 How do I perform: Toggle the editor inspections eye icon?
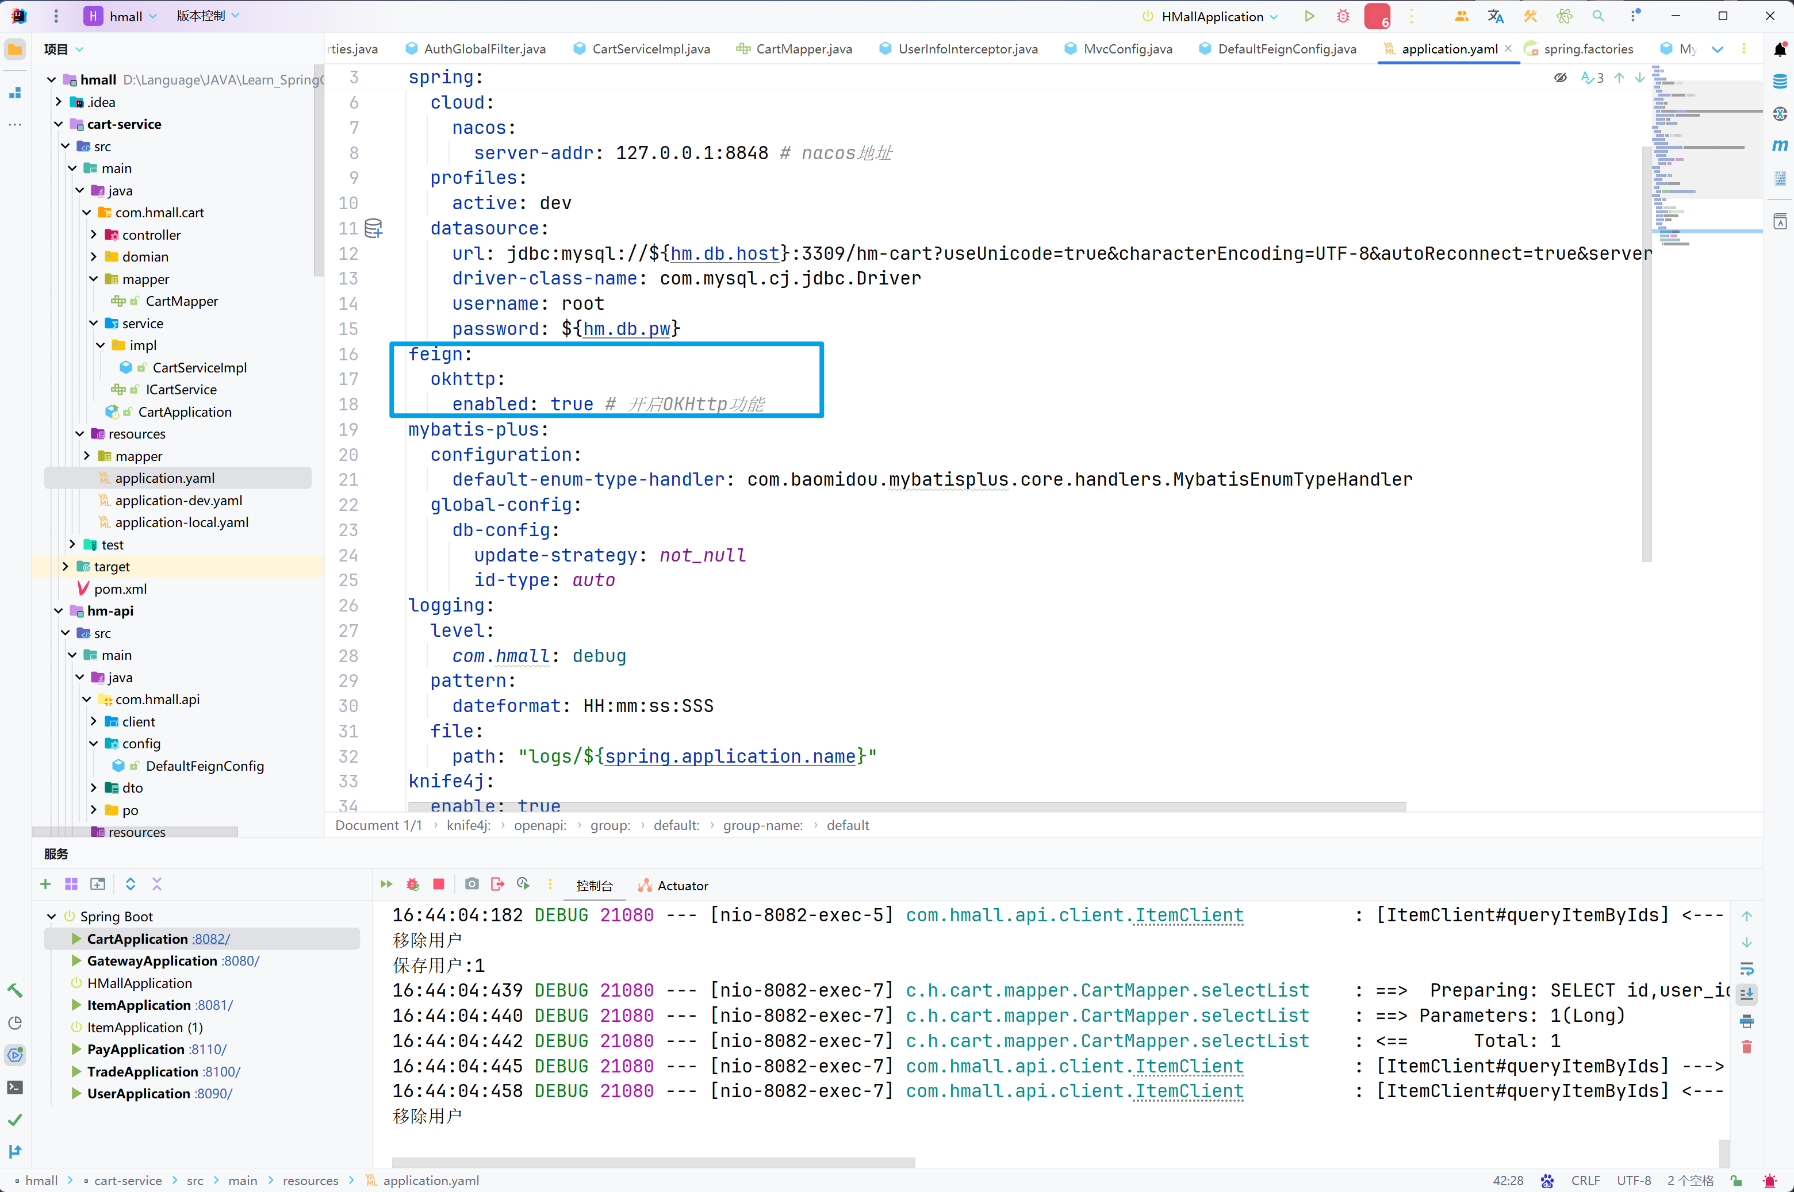1560,78
